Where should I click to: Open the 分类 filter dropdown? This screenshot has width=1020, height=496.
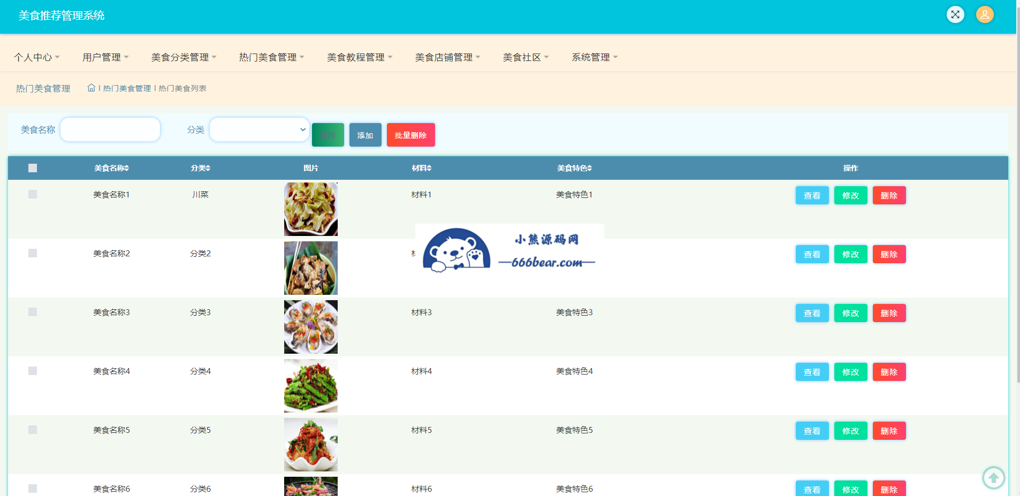pos(260,129)
